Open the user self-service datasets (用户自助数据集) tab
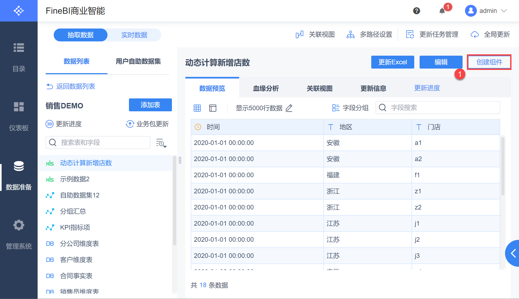This screenshot has height=299, width=519. (138, 61)
